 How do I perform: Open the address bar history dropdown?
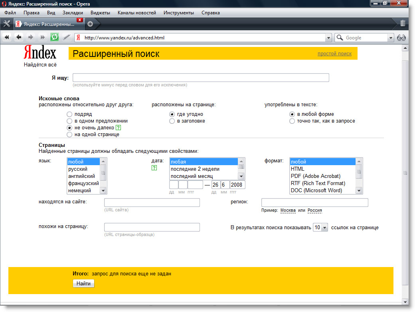pos(328,38)
